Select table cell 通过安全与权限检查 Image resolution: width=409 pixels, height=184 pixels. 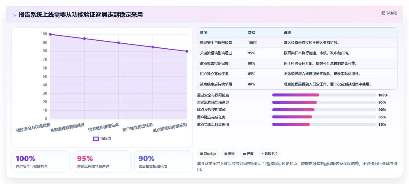216,43
